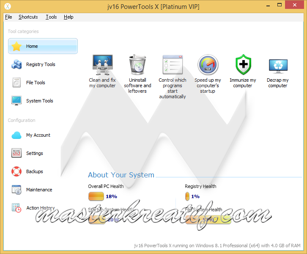Image resolution: width=307 pixels, height=254 pixels.
Task: Click the jv16 app logo in title bar
Action: [x=8, y=6]
